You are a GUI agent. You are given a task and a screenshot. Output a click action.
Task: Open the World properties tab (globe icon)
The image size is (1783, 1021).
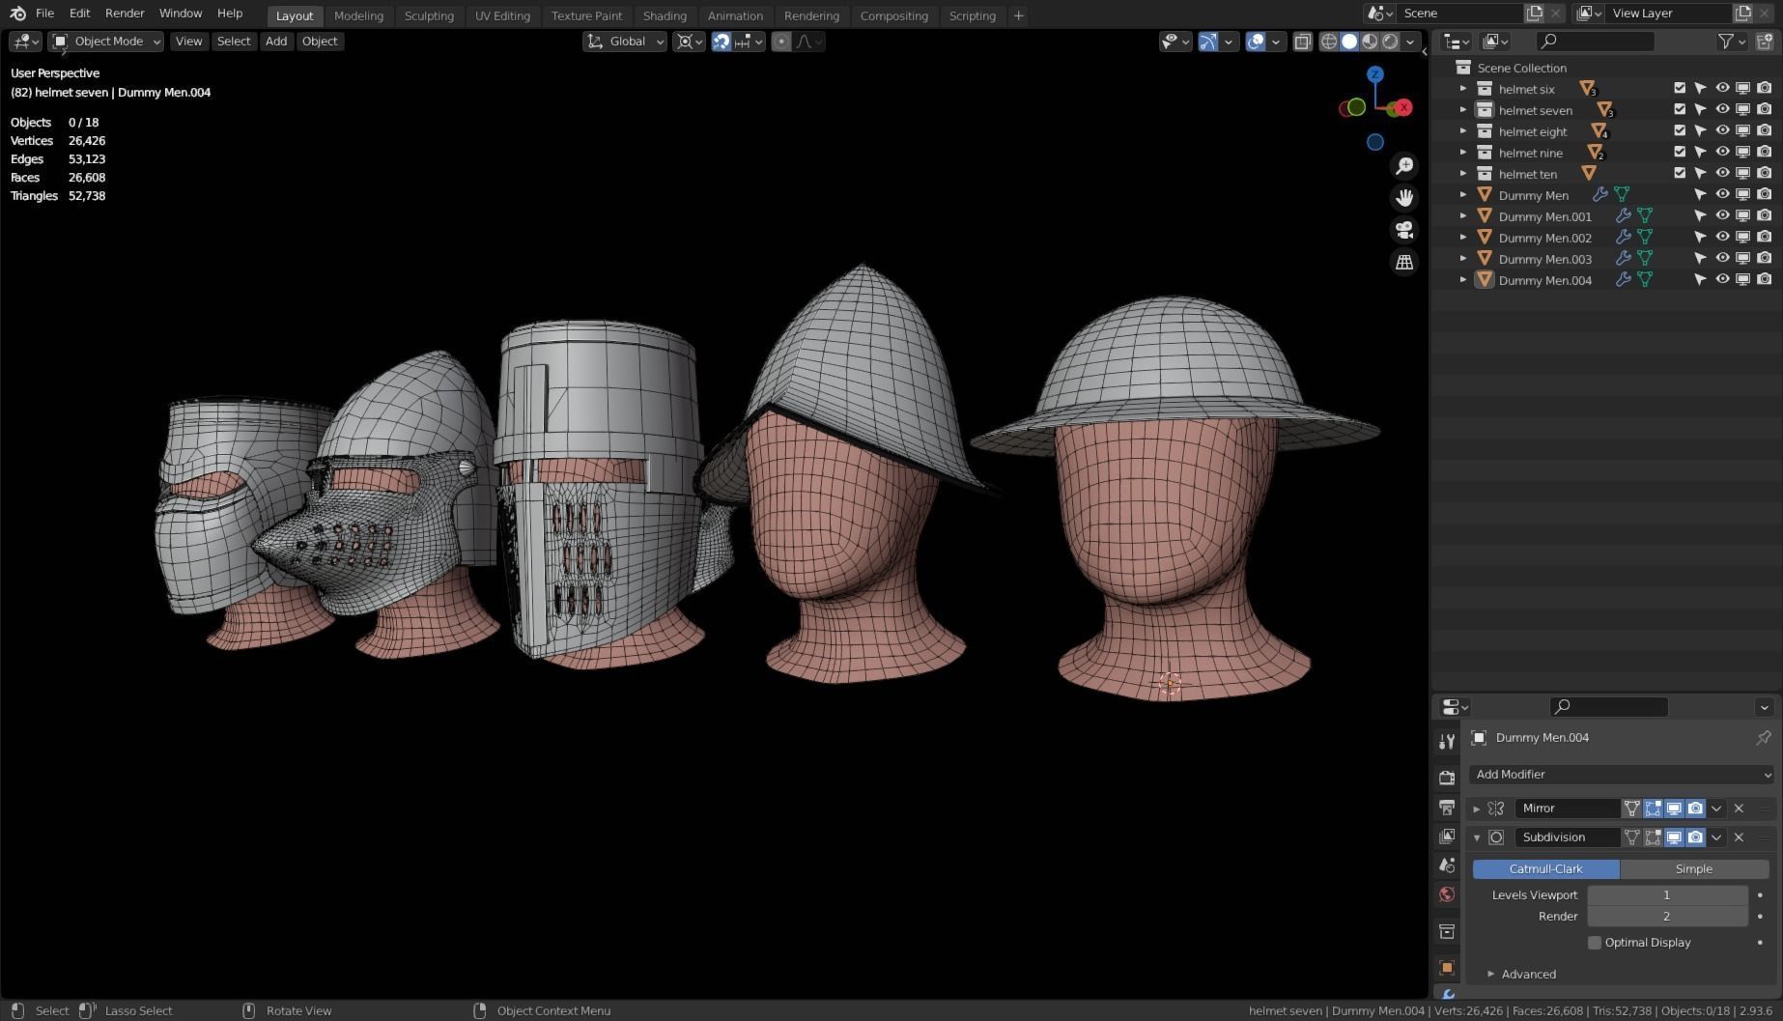click(x=1447, y=894)
